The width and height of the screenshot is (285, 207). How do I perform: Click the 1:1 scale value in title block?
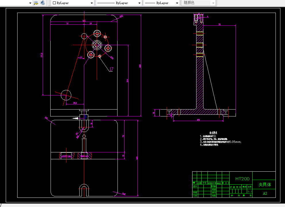pyautogui.click(x=249, y=191)
